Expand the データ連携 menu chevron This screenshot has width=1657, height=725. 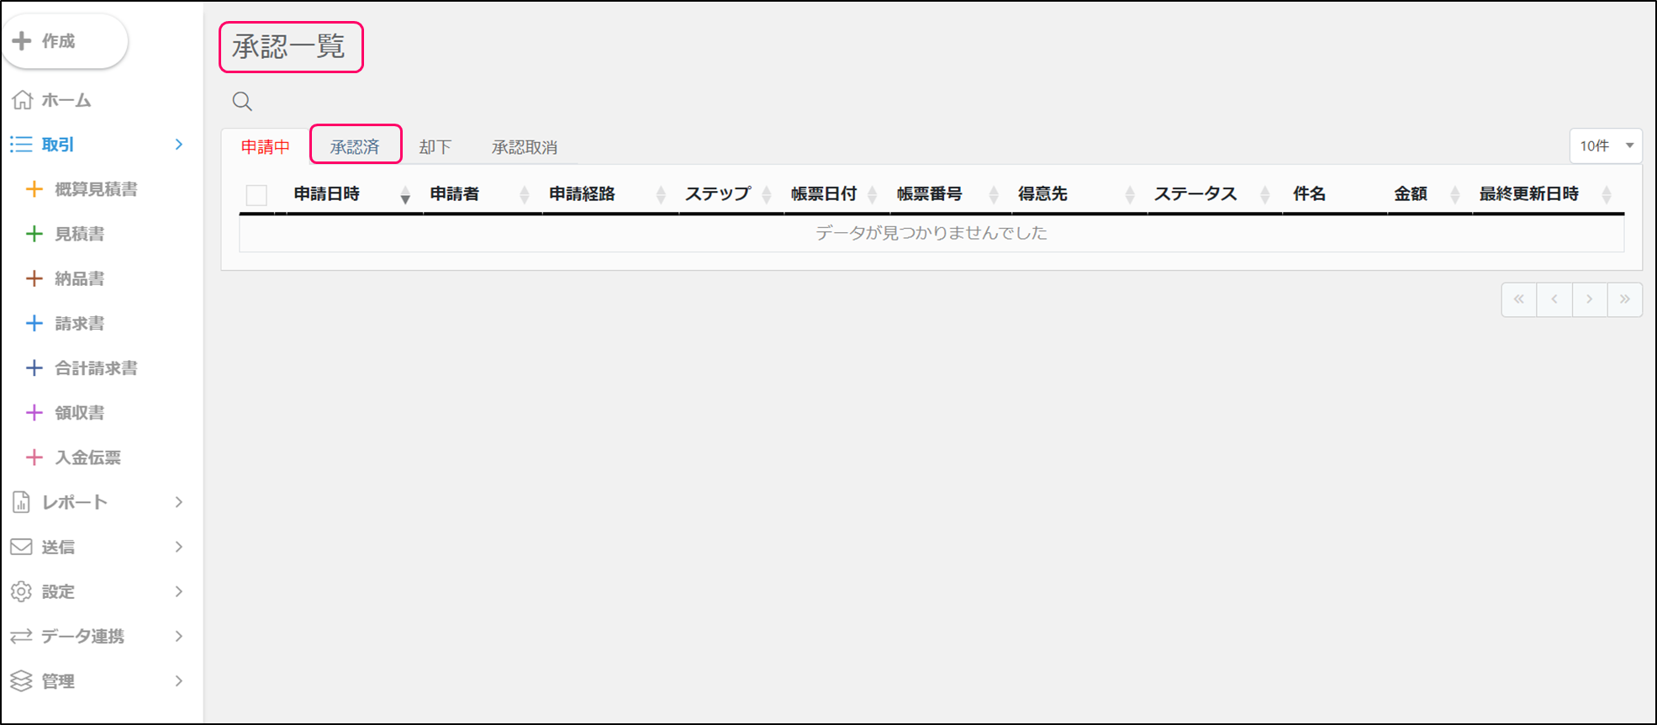click(x=178, y=636)
